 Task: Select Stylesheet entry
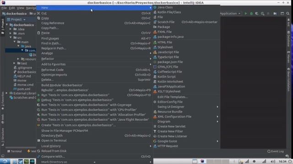coord(186,47)
